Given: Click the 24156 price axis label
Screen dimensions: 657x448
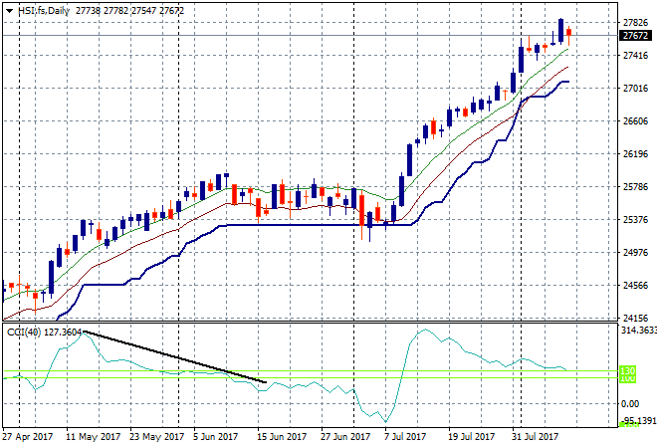Looking at the screenshot, I should pyautogui.click(x=636, y=319).
